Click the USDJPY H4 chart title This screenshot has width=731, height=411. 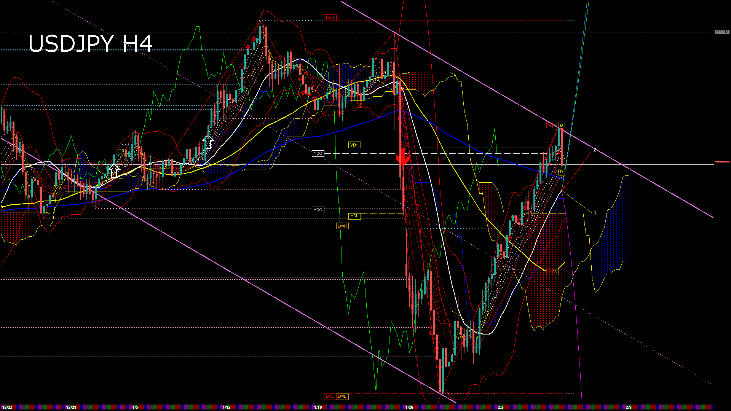pos(91,43)
